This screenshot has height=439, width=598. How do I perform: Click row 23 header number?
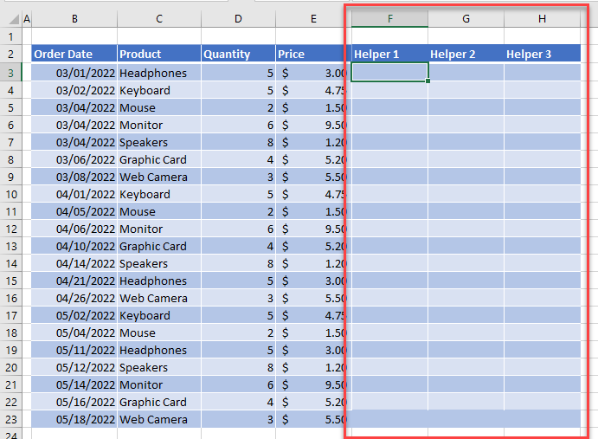tap(10, 419)
